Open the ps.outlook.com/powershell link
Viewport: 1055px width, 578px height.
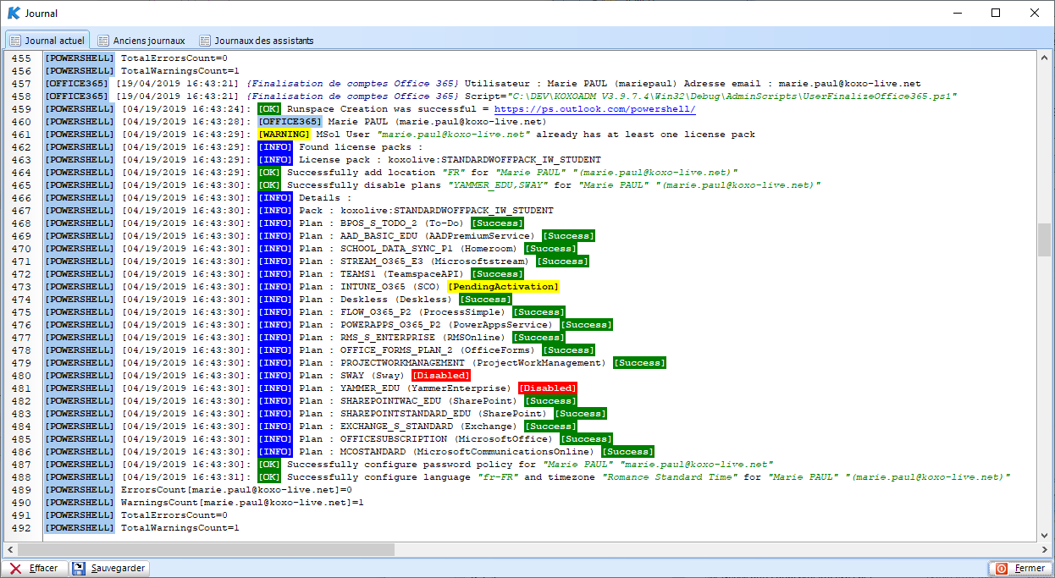point(594,109)
